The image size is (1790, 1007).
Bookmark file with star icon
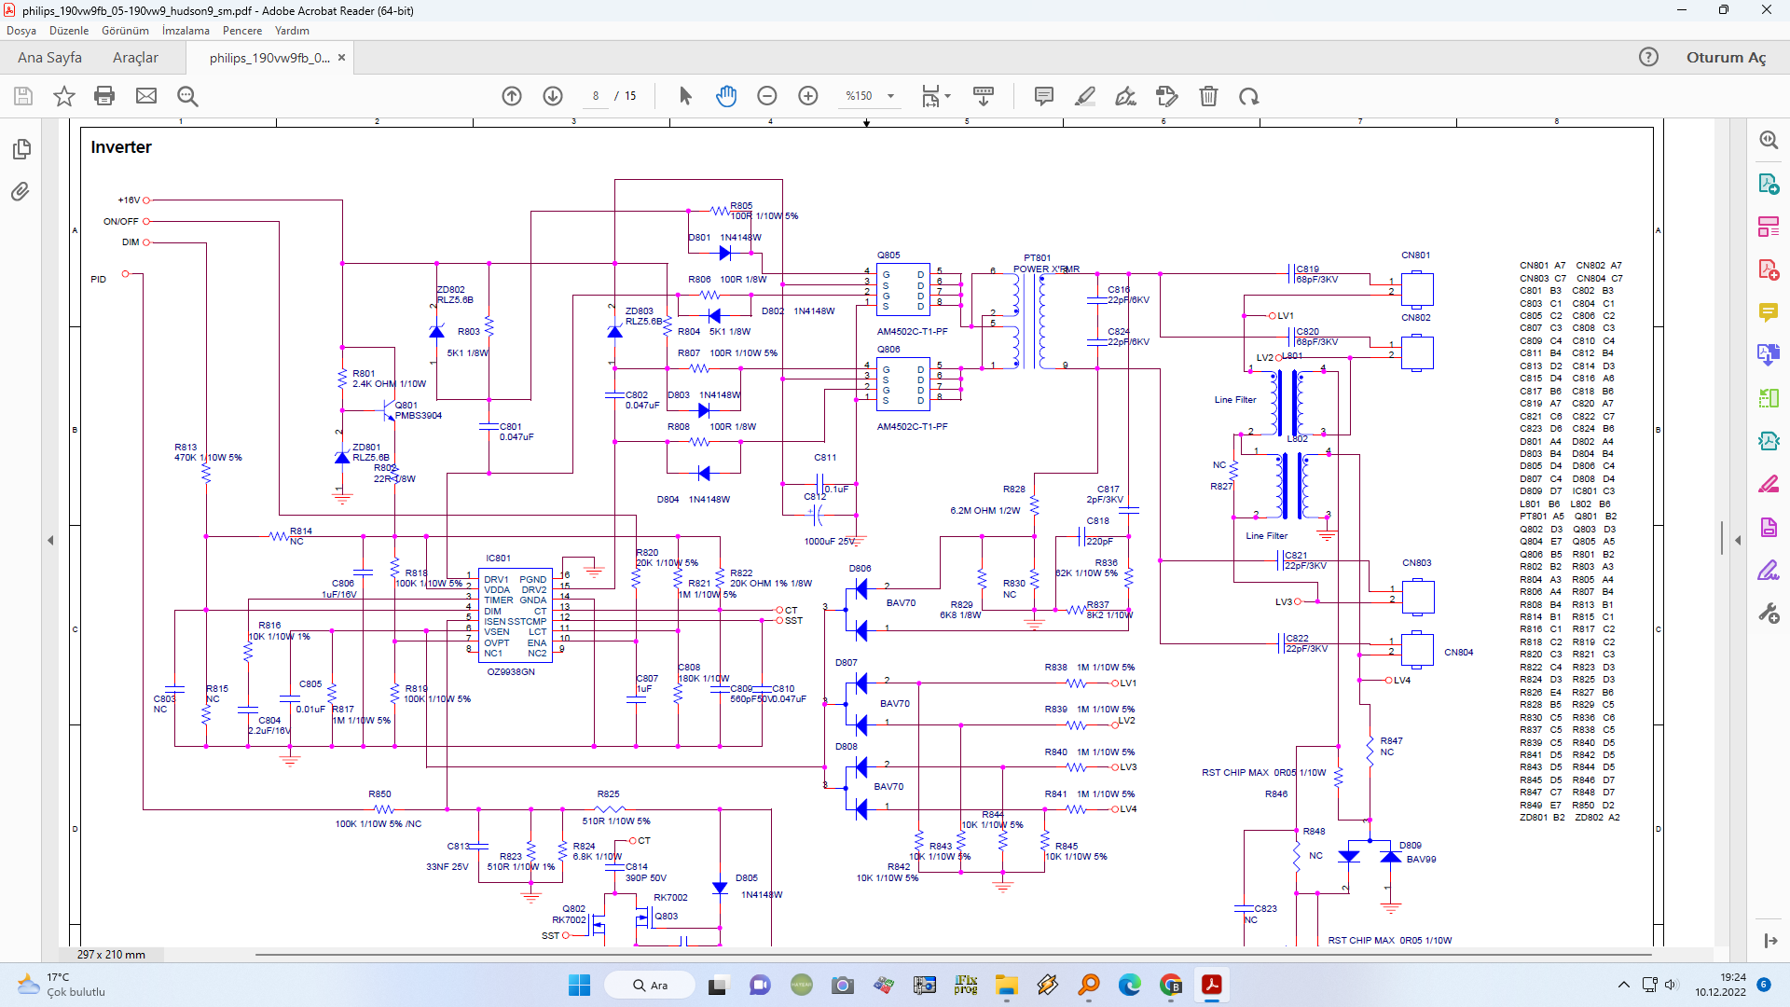(x=63, y=96)
